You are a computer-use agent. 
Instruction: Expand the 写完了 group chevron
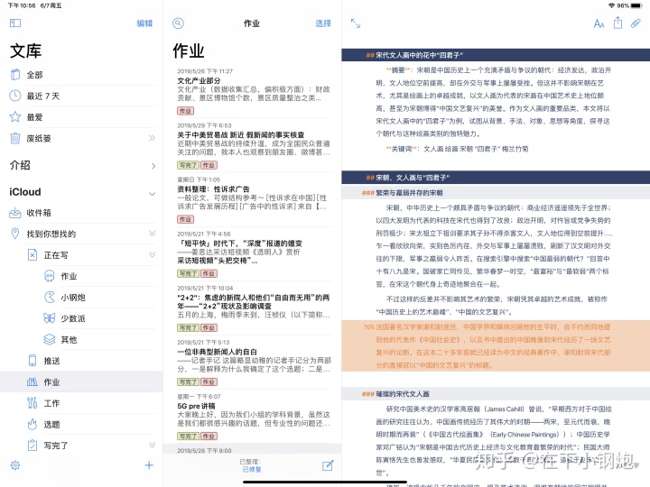point(152,446)
